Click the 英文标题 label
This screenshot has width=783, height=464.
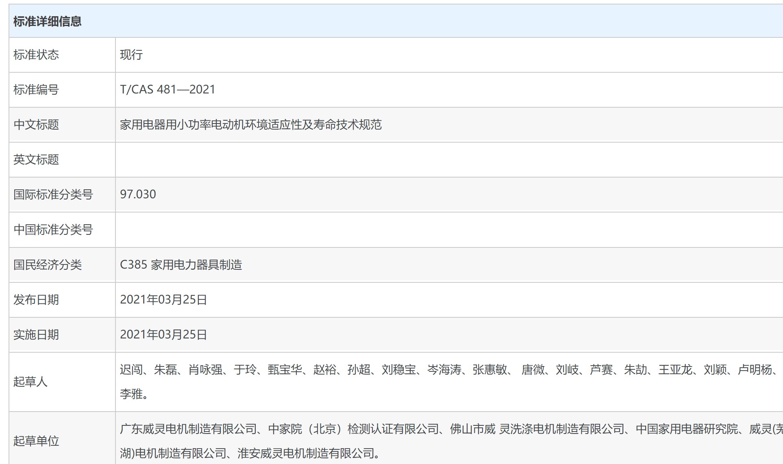[x=36, y=160]
